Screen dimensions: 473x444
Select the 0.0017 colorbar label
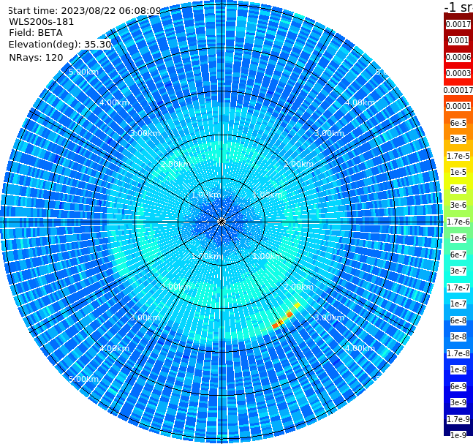(458, 24)
